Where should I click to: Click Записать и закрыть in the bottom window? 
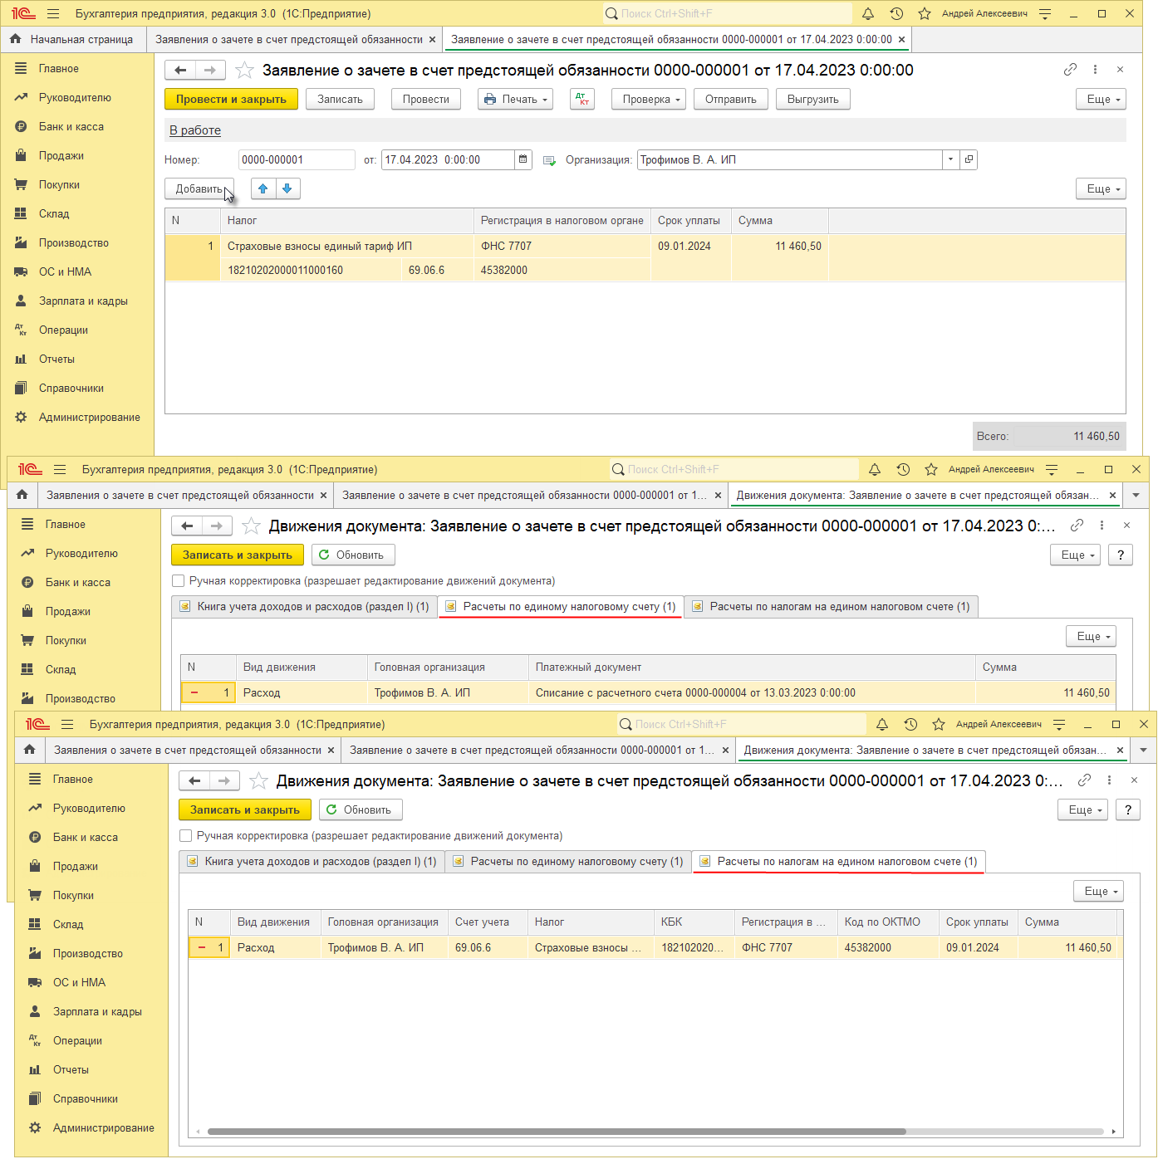245,810
